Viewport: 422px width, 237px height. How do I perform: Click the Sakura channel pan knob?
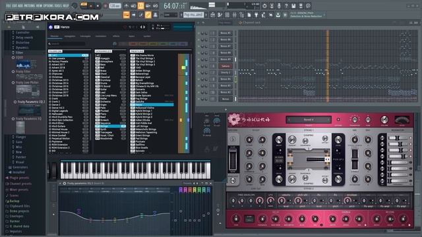click(x=202, y=66)
